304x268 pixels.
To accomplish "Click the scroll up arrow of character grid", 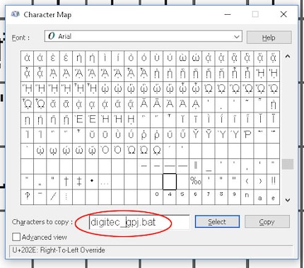I will coord(288,57).
